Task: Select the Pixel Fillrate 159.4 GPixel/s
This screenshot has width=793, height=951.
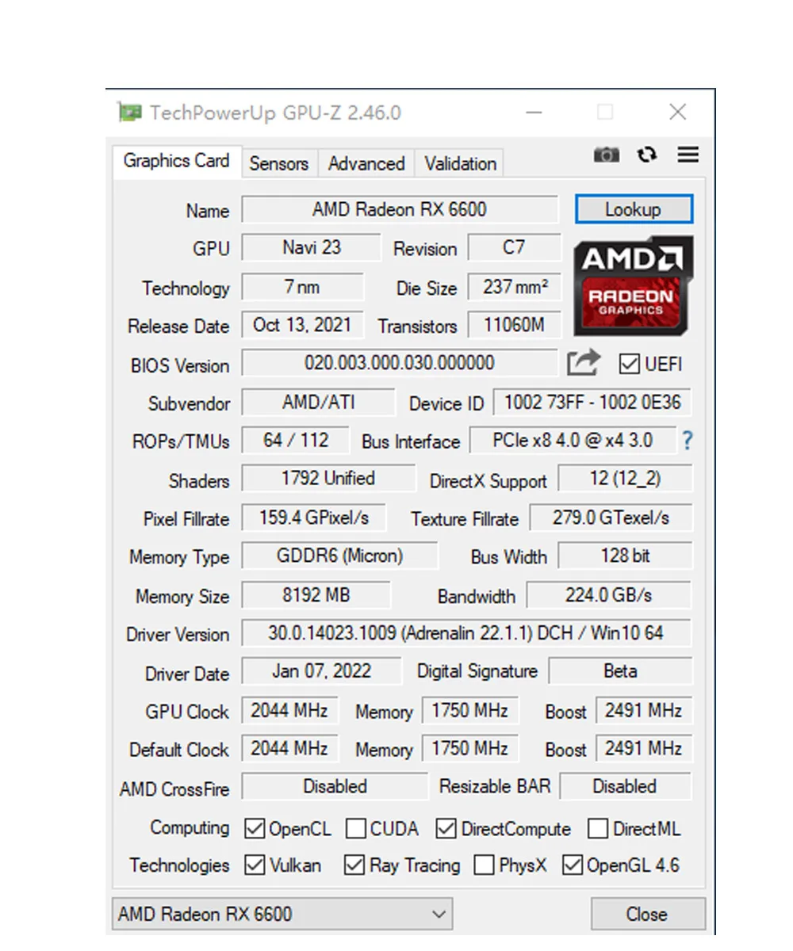Action: (x=314, y=518)
